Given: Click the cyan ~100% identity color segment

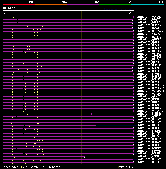Looking at the screenshot, I should (x=147, y=5).
